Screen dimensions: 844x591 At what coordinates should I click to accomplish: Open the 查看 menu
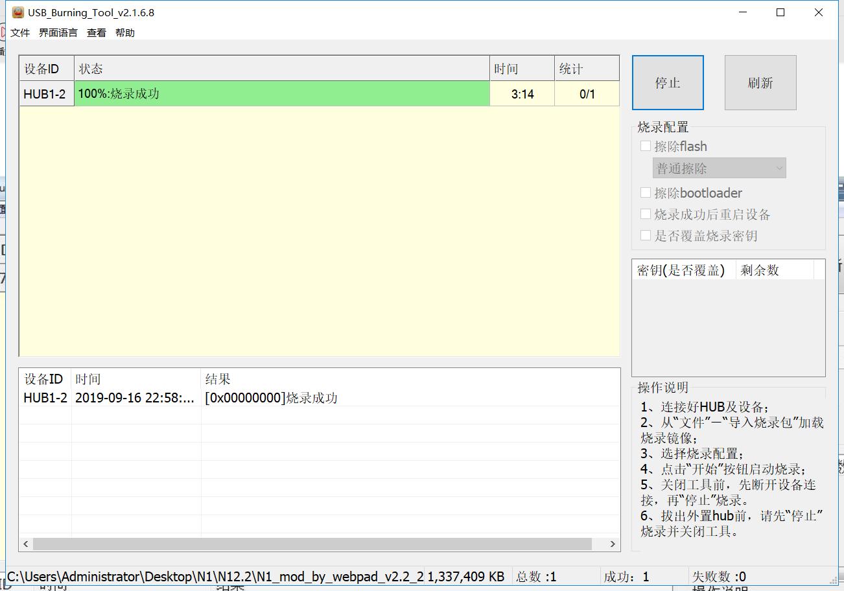[97, 32]
